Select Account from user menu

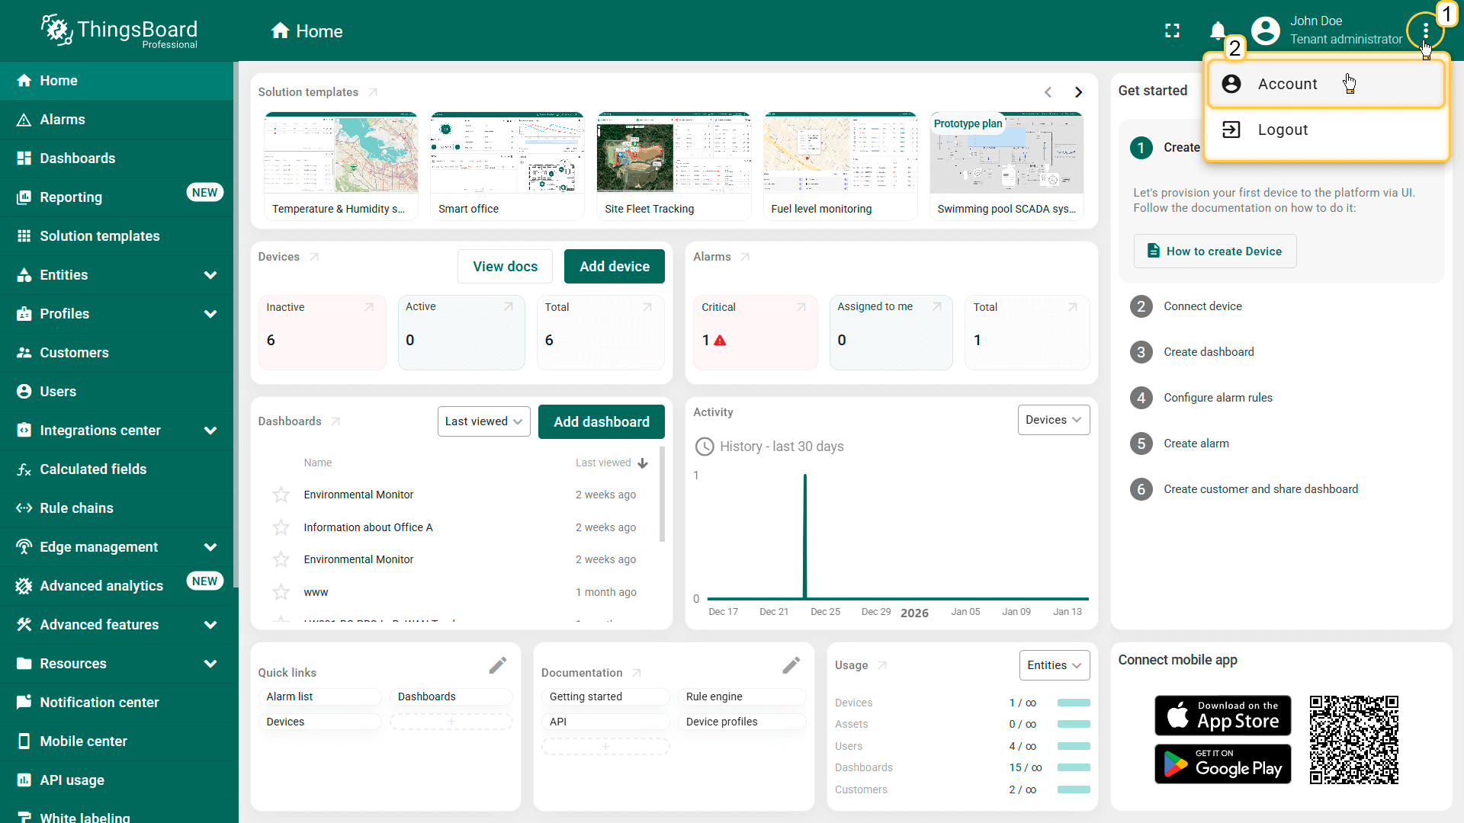[1287, 84]
